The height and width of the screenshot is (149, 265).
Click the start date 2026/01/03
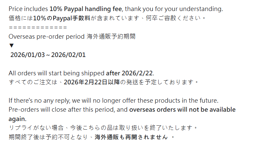point(27,55)
